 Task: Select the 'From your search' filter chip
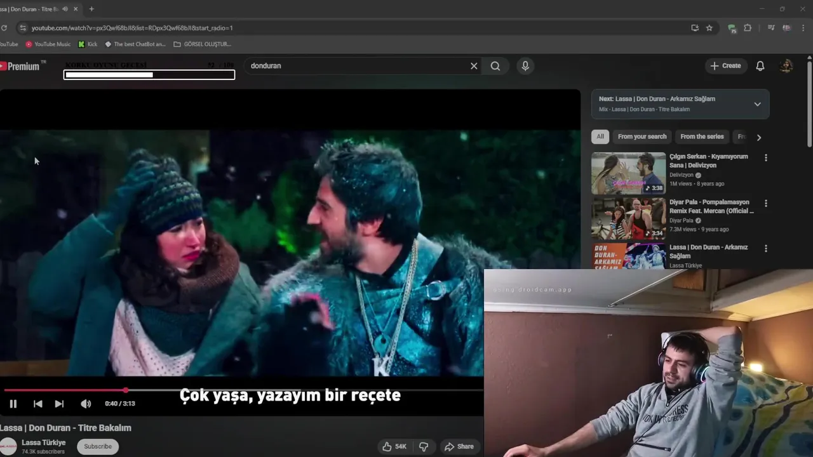642,136
